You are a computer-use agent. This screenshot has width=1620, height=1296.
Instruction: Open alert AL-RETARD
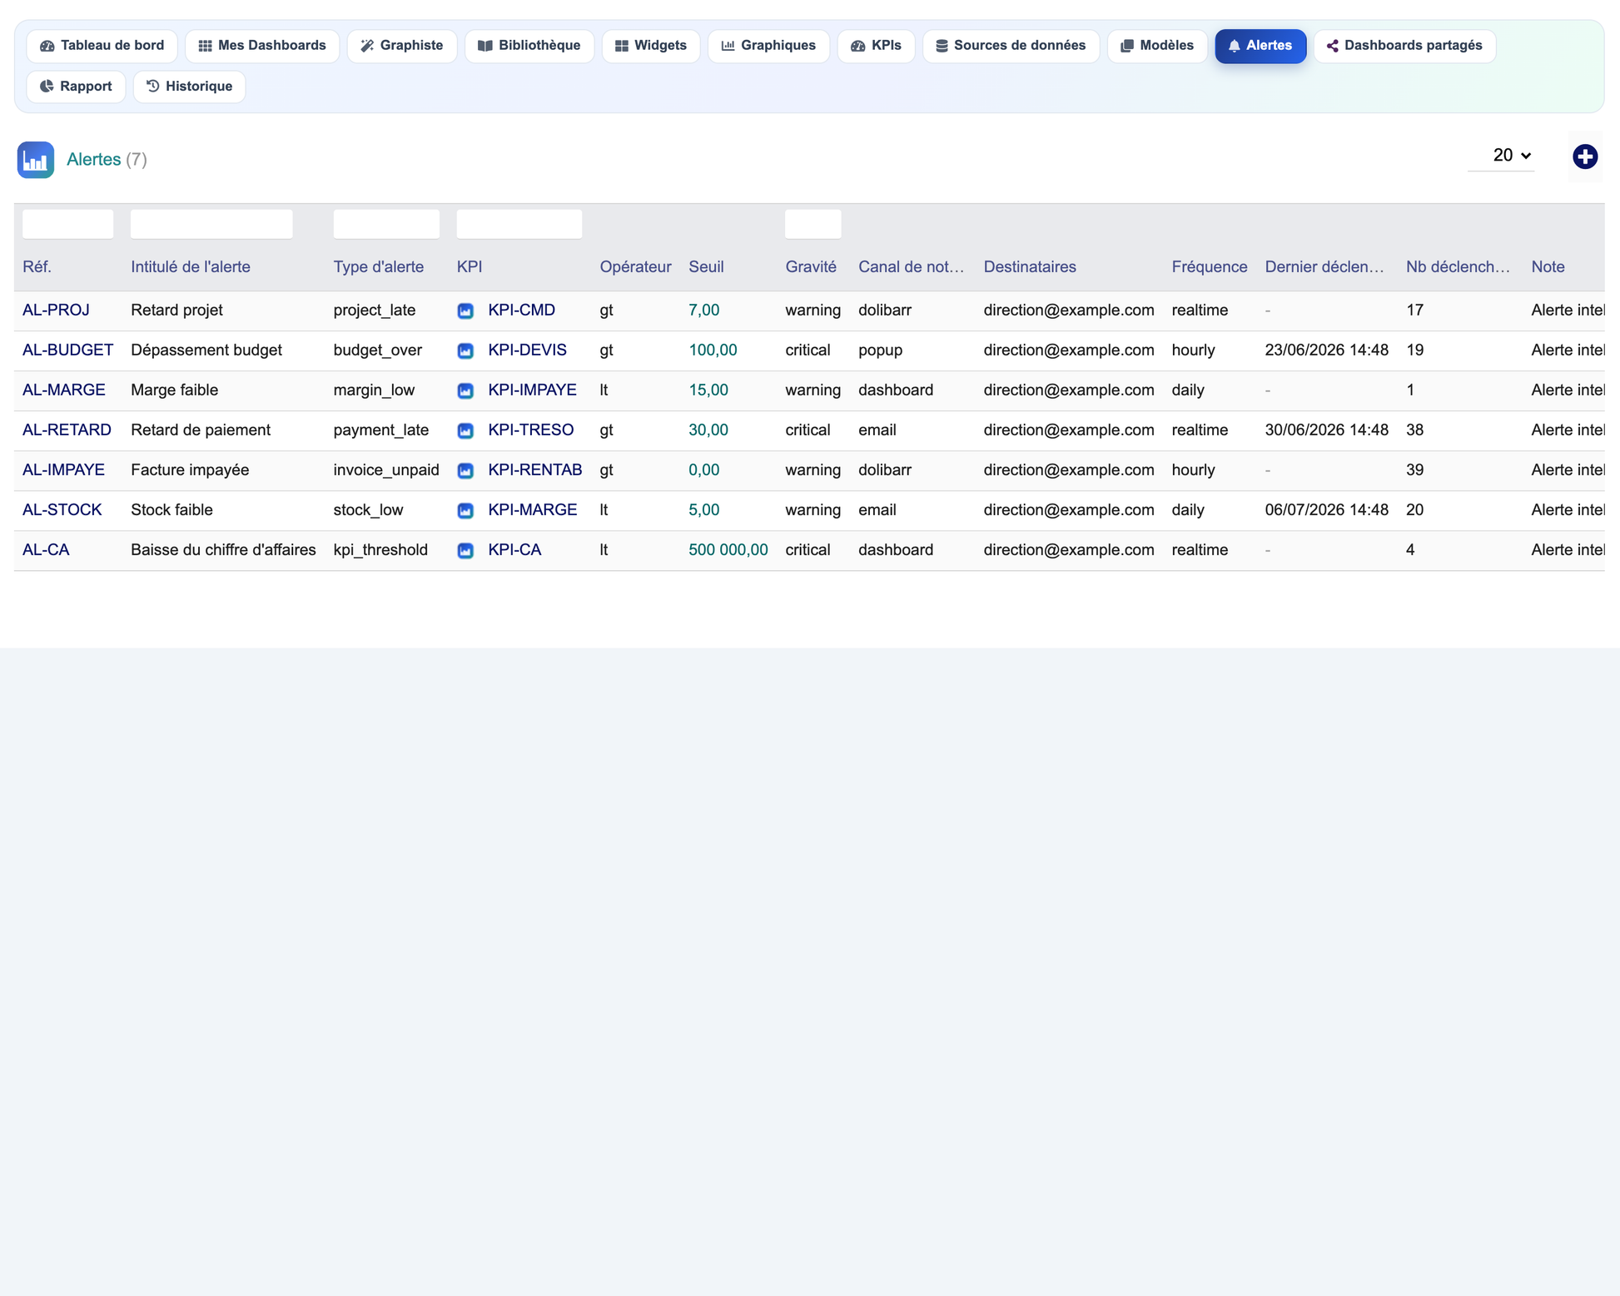(x=67, y=430)
